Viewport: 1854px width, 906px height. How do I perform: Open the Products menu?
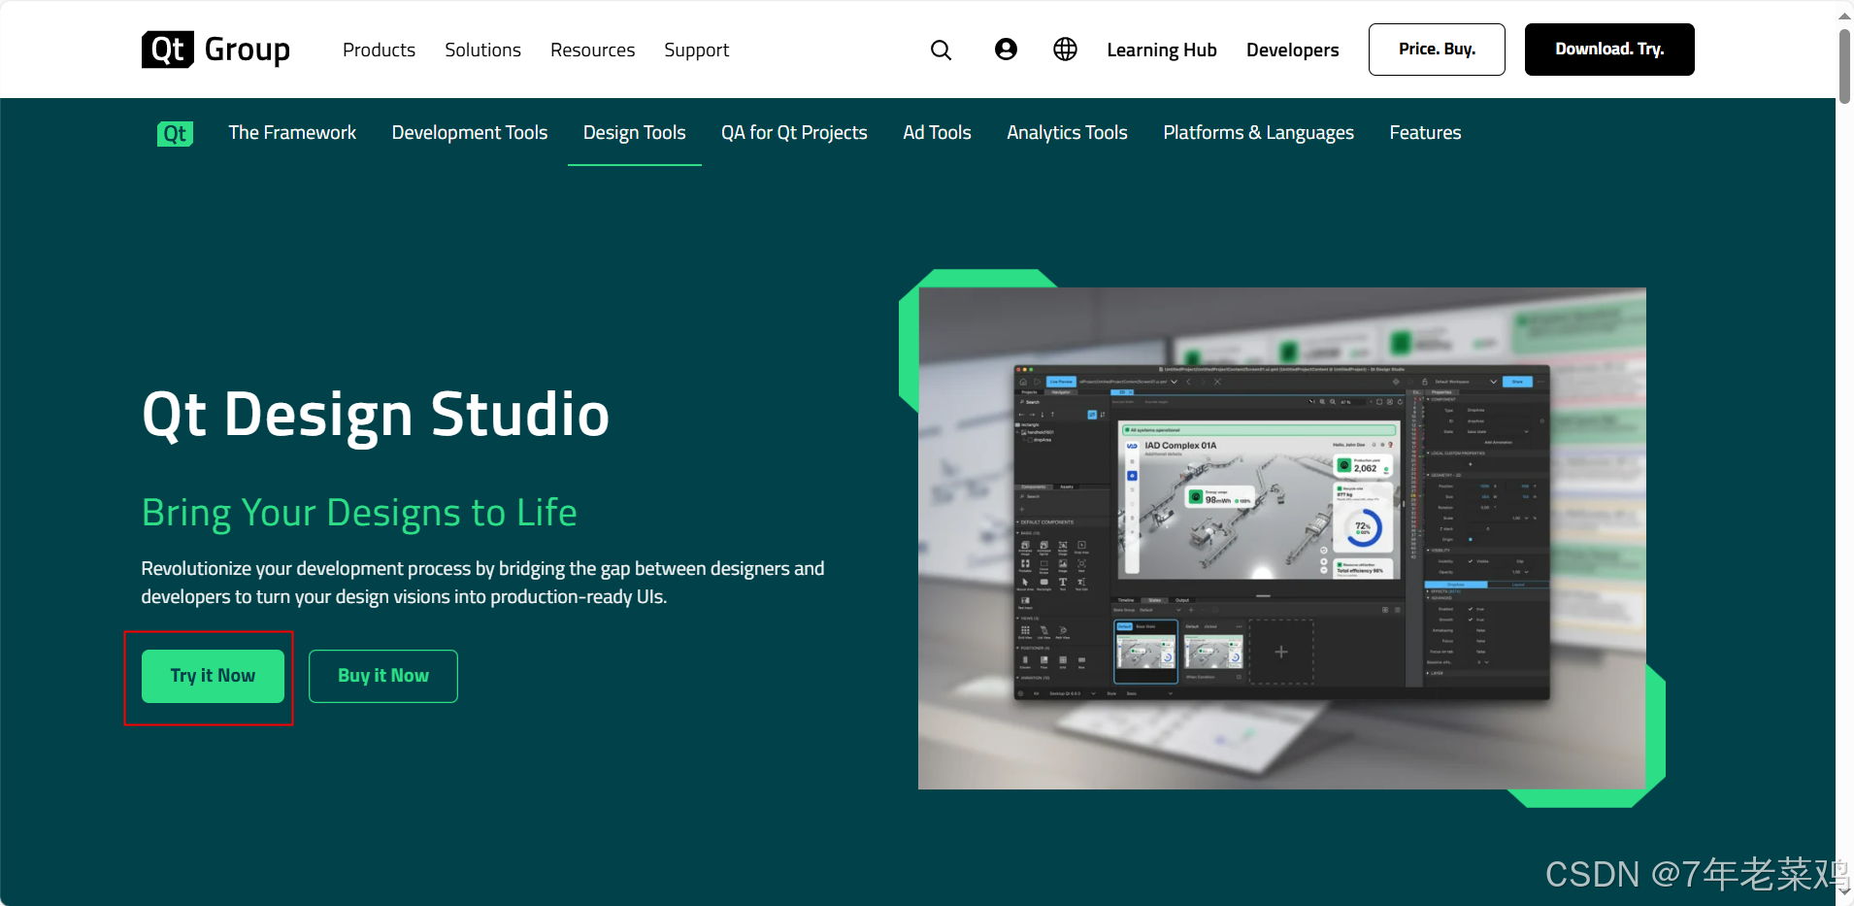tap(379, 50)
